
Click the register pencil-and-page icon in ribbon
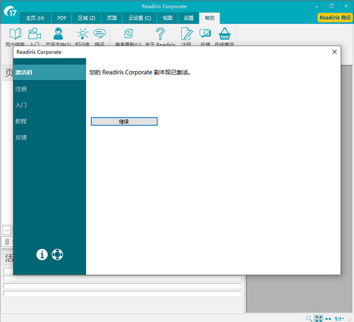pos(186,34)
